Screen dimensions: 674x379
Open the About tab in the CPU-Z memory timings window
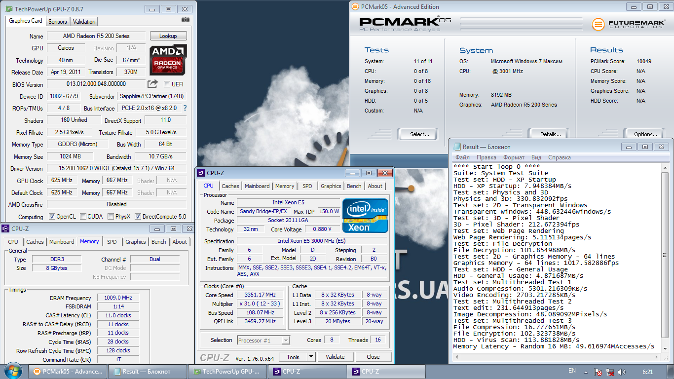click(180, 242)
